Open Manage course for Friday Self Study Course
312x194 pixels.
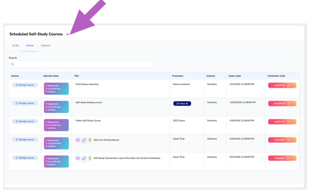click(25, 122)
